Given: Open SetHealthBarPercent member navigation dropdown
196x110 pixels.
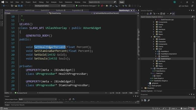Looking at the screenshot, I should click(x=115, y=13).
